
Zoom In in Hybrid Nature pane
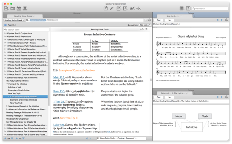click(170, 97)
